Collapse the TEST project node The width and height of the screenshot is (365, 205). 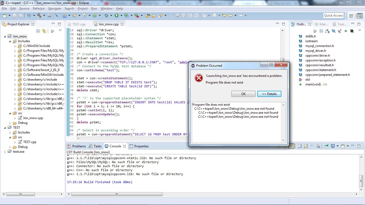pyautogui.click(x=5, y=128)
